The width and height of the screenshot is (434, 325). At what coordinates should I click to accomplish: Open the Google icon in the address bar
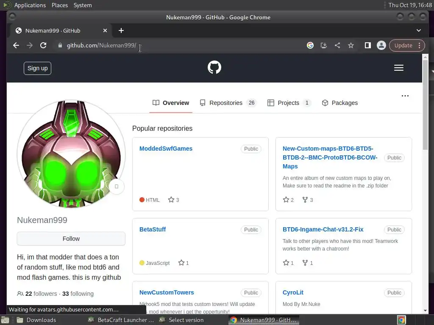310,45
